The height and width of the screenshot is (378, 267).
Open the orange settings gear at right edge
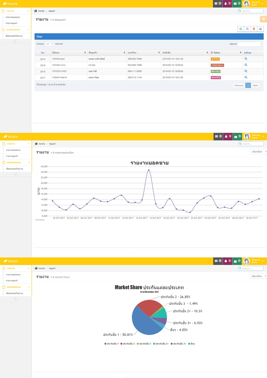click(263, 19)
